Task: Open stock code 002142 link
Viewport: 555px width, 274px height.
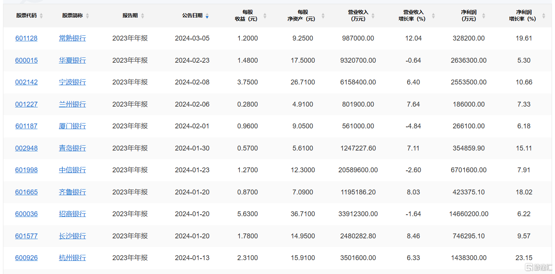Action: [x=26, y=82]
